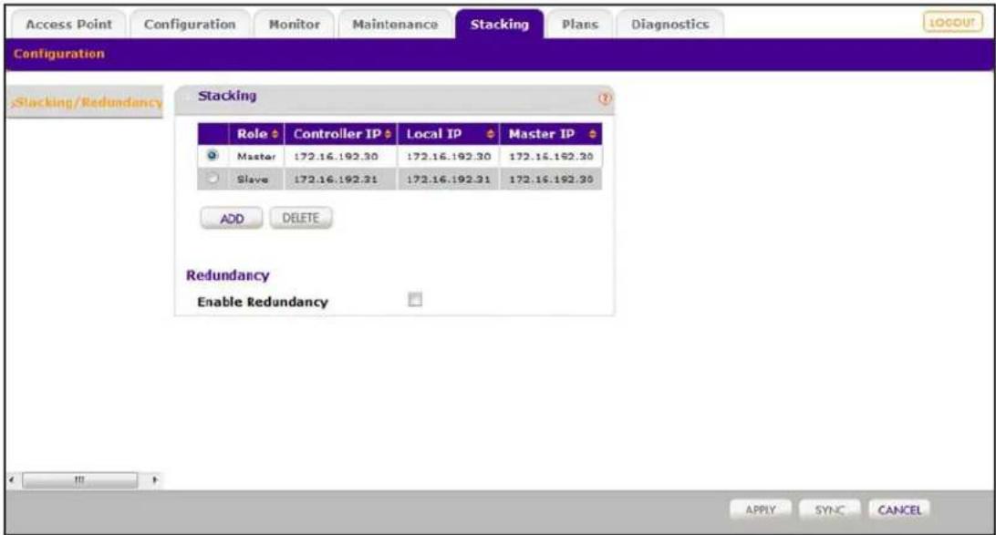Click the Stacking panel header title

click(x=227, y=96)
